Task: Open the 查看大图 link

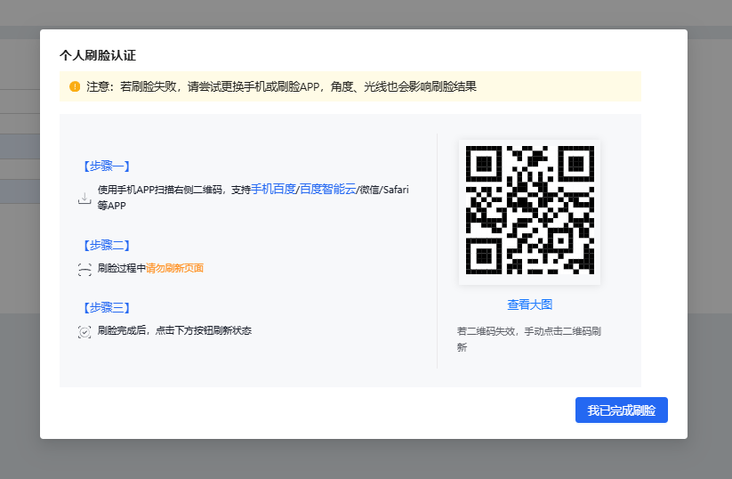Action: 530,304
